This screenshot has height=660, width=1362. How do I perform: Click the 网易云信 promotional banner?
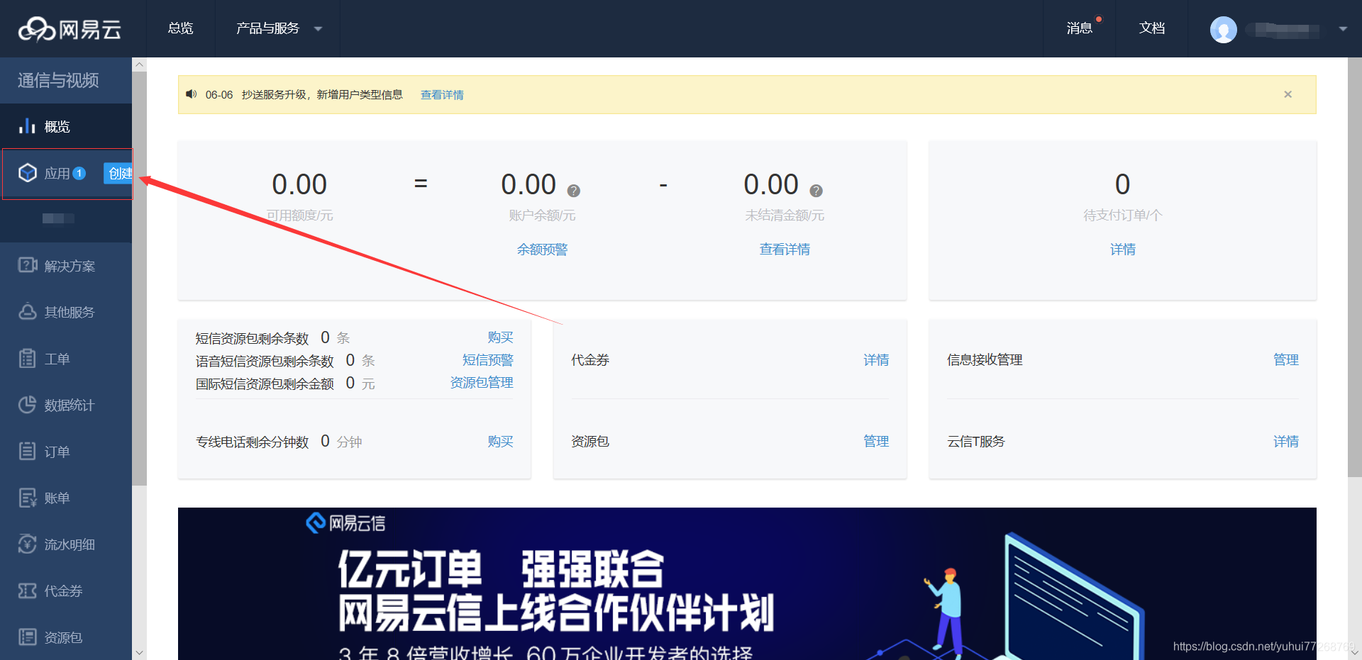tap(747, 583)
